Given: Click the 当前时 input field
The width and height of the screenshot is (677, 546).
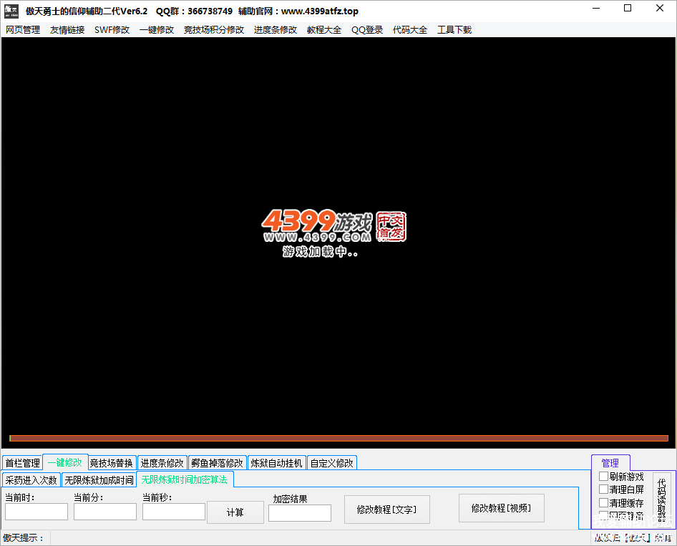Looking at the screenshot, I should point(36,512).
